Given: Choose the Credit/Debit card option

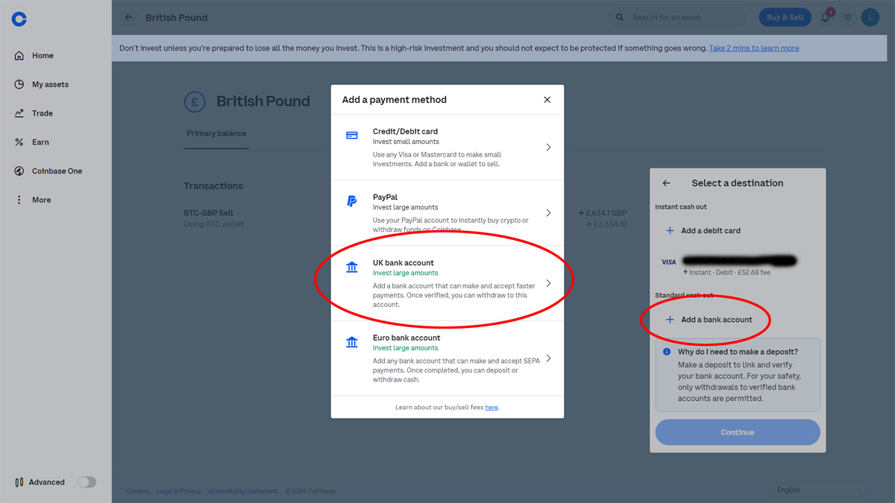Looking at the screenshot, I should point(447,148).
